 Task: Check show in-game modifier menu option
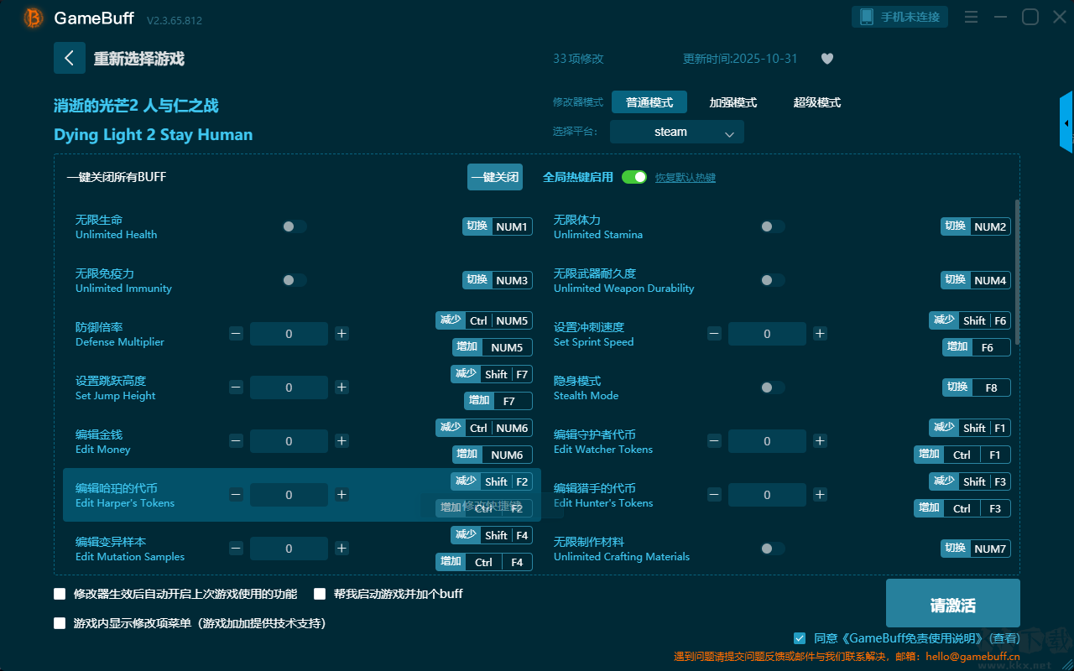click(60, 623)
